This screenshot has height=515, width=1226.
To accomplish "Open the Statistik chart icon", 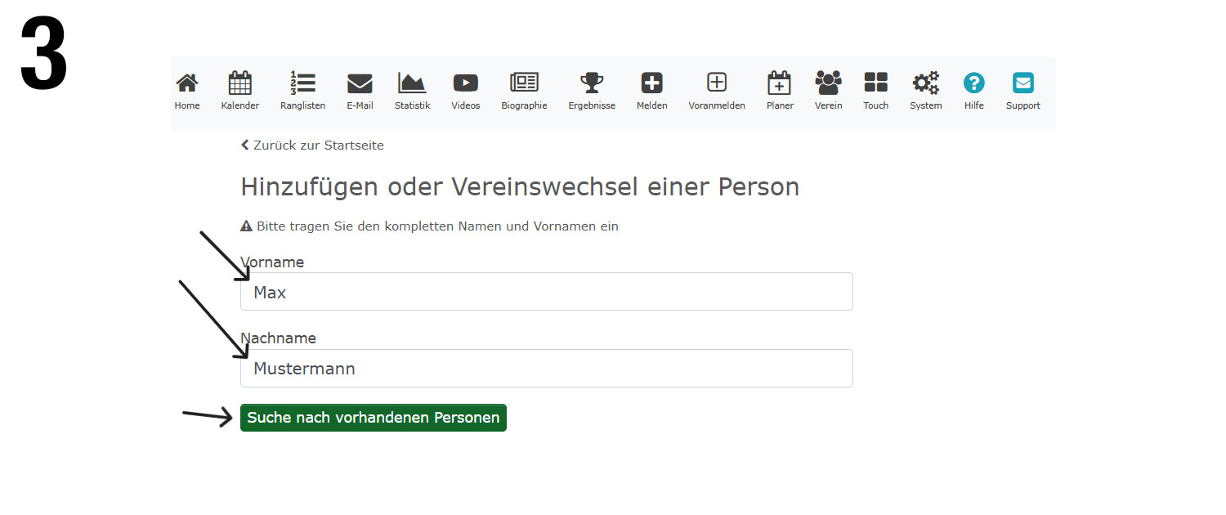I will (412, 83).
